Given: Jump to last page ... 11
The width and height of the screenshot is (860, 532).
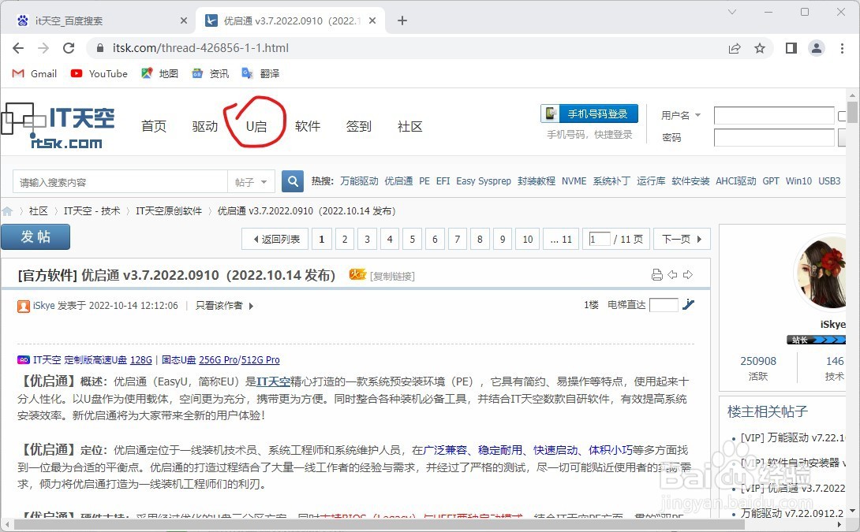Looking at the screenshot, I should pos(561,239).
